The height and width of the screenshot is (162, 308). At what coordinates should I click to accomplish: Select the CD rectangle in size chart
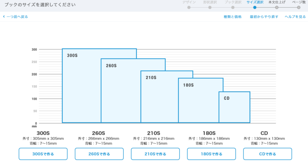234,108
